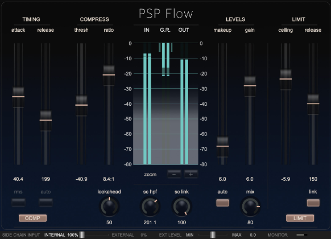
Task: Click the makeup slider handle under LEVELS
Action: (223, 146)
